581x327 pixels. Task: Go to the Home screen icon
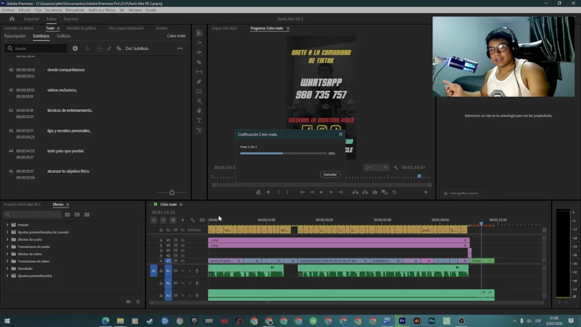point(12,19)
